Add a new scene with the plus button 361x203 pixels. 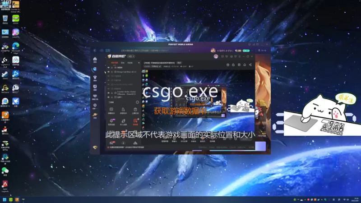pyautogui.click(x=139, y=63)
